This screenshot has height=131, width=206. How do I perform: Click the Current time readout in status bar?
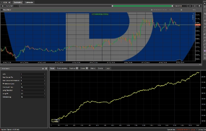[x=181, y=130]
